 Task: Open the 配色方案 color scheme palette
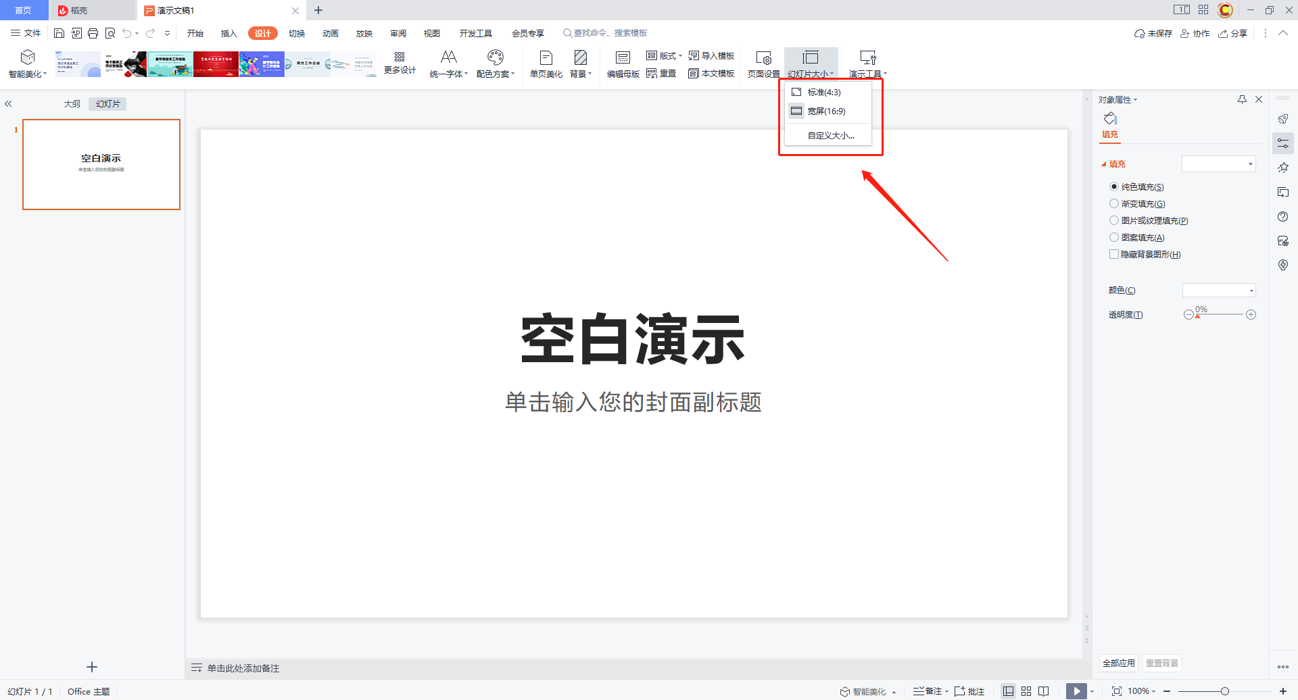[x=496, y=64]
